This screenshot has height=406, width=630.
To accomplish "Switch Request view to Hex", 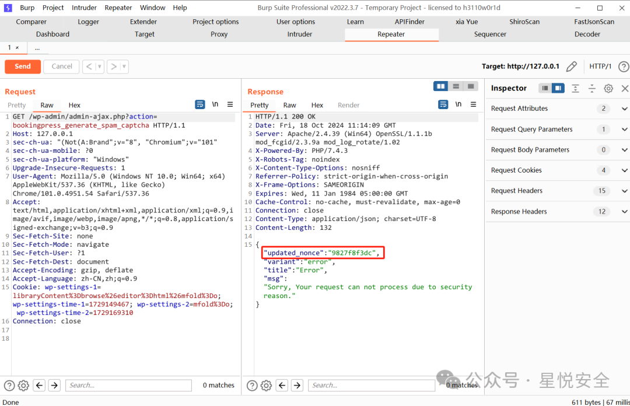I will pyautogui.click(x=74, y=105).
